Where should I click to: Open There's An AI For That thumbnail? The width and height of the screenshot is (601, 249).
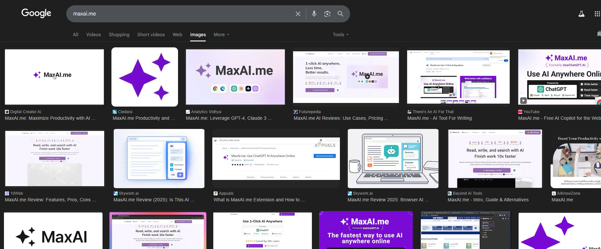458,77
